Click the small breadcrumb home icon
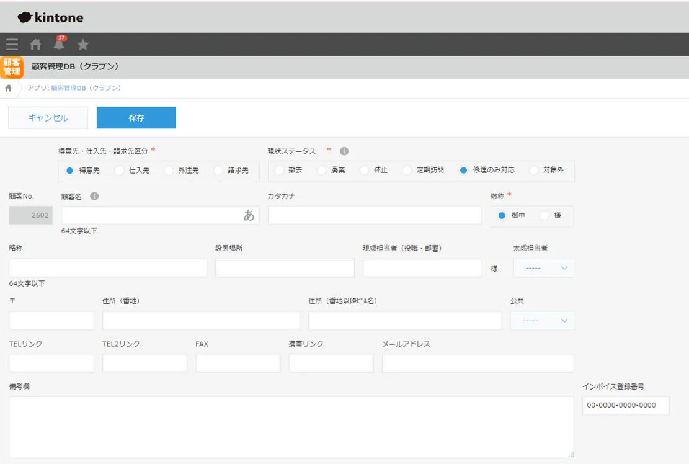The height and width of the screenshot is (464, 689). pos(8,88)
